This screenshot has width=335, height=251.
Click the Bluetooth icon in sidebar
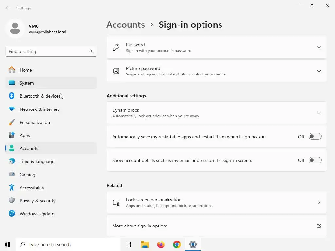(12, 96)
